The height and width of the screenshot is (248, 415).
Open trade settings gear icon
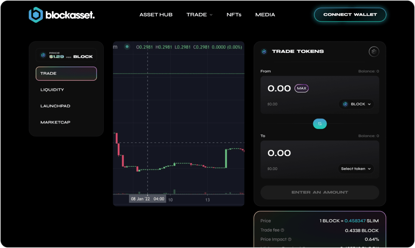[x=374, y=52]
